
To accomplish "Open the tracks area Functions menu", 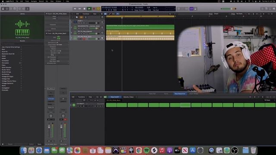I will click(x=86, y=14).
